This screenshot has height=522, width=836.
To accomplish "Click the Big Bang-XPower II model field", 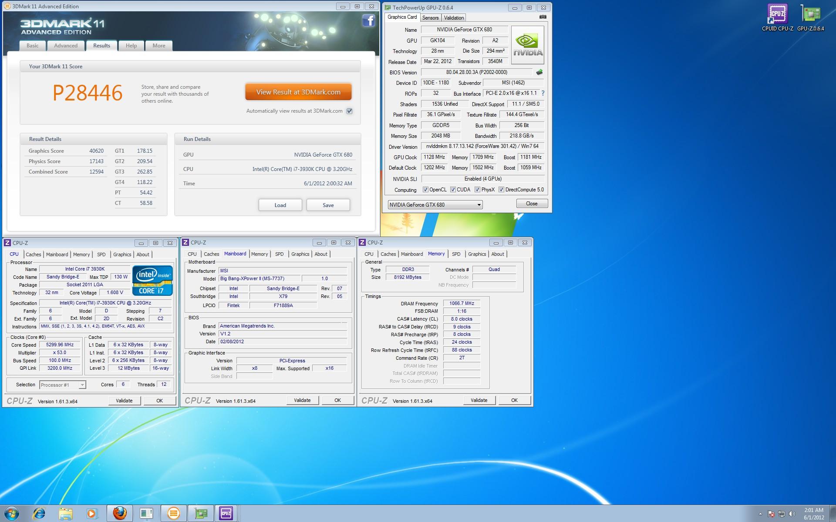I will click(259, 278).
